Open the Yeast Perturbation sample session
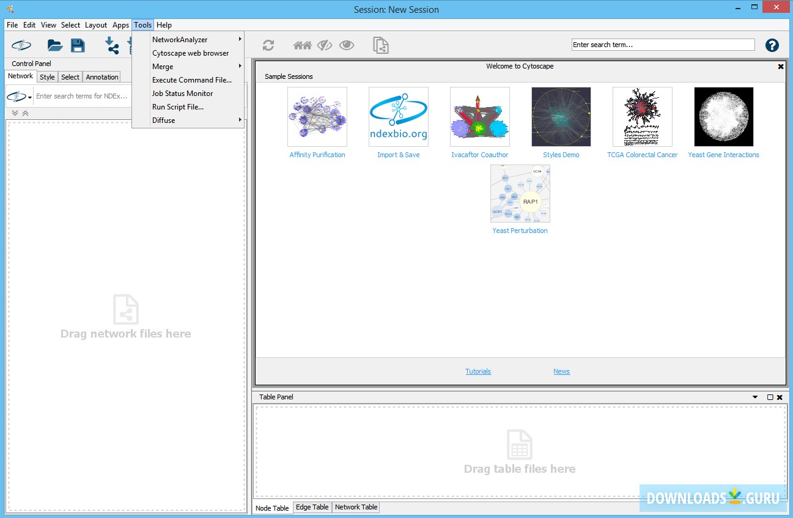 coord(520,193)
